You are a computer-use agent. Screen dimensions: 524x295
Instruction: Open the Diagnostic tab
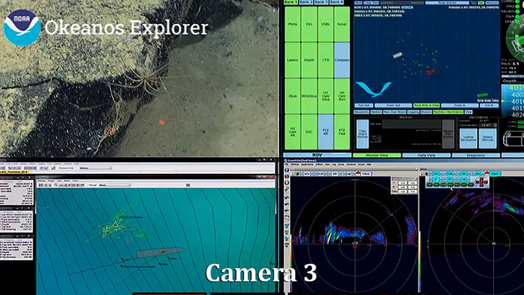point(476,155)
